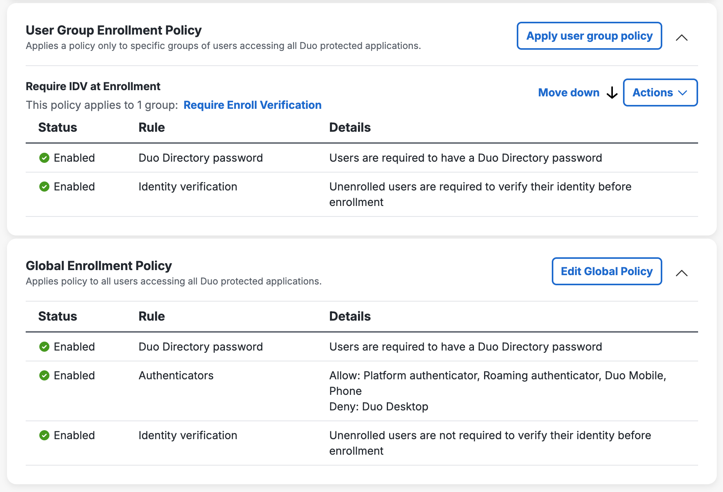Click the Enabled checkmark beside Identity verification rule

tap(44, 187)
